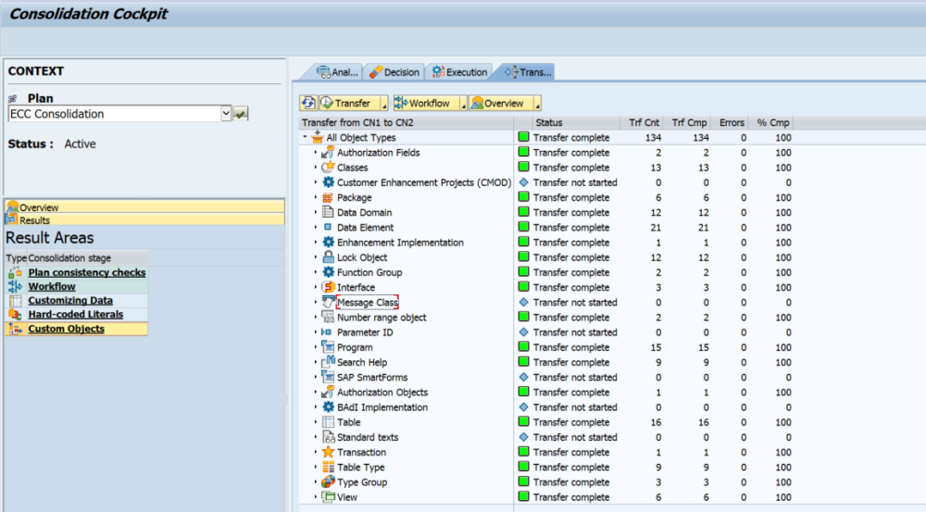This screenshot has height=512, width=926.
Task: Open the Plan consistency checks link
Action: pyautogui.click(x=86, y=272)
